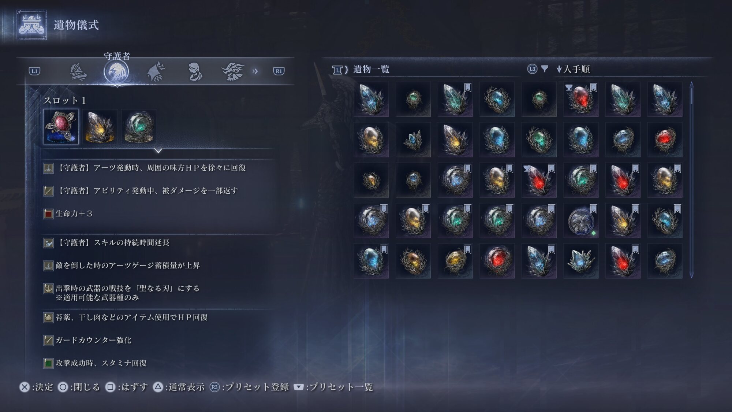Advance character list with double-arrow chevron

click(x=255, y=71)
